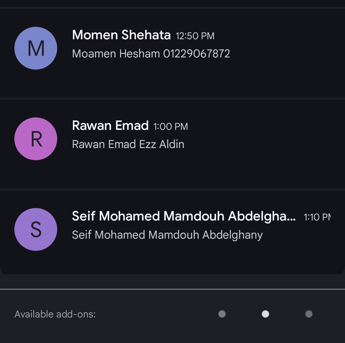Screen dimensions: 345x343
Task: Click the divider line above Available add-ons
Action: 172,289
